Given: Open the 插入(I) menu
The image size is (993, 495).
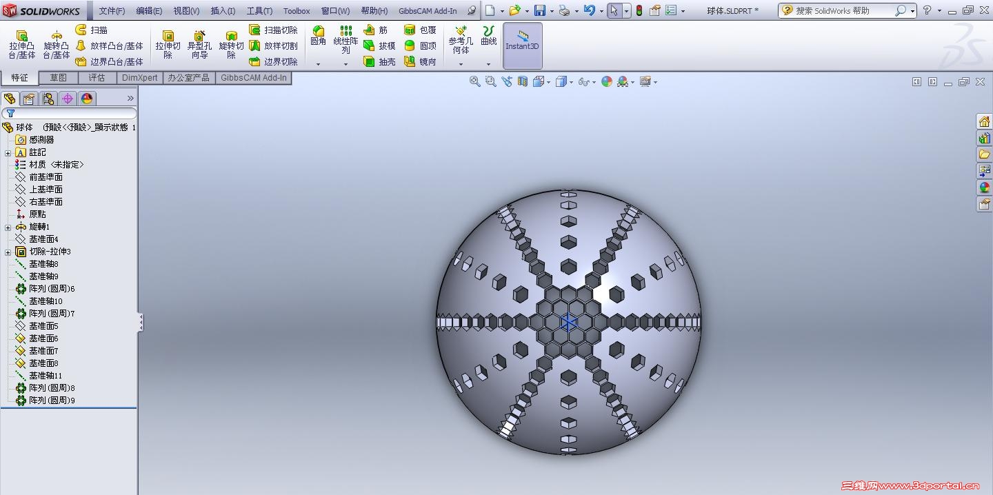Looking at the screenshot, I should [223, 11].
